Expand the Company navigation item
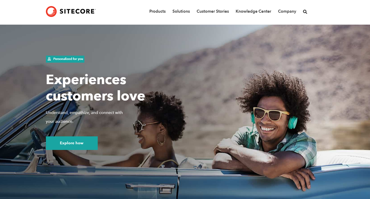The image size is (370, 199). (x=287, y=11)
